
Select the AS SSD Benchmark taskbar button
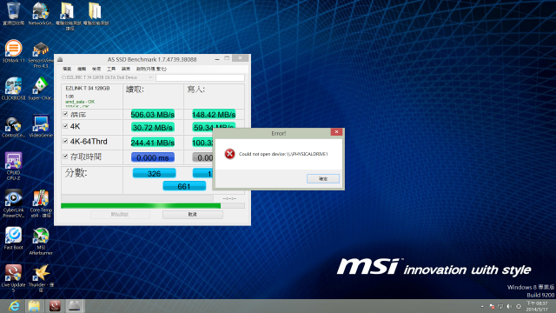coord(74,306)
